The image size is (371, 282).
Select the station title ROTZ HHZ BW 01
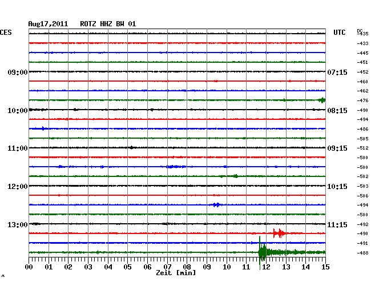coord(108,24)
